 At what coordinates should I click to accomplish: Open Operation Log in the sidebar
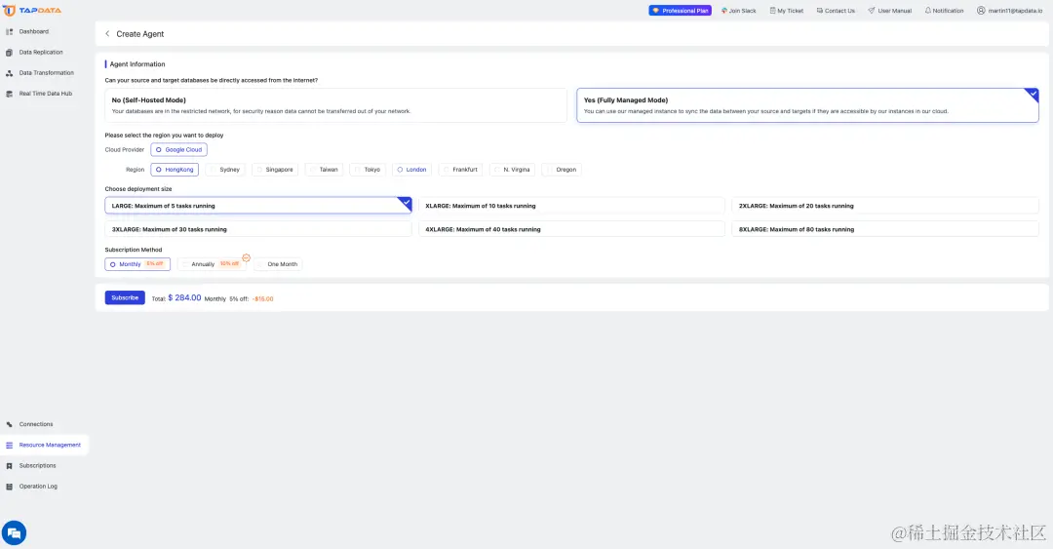coord(38,487)
